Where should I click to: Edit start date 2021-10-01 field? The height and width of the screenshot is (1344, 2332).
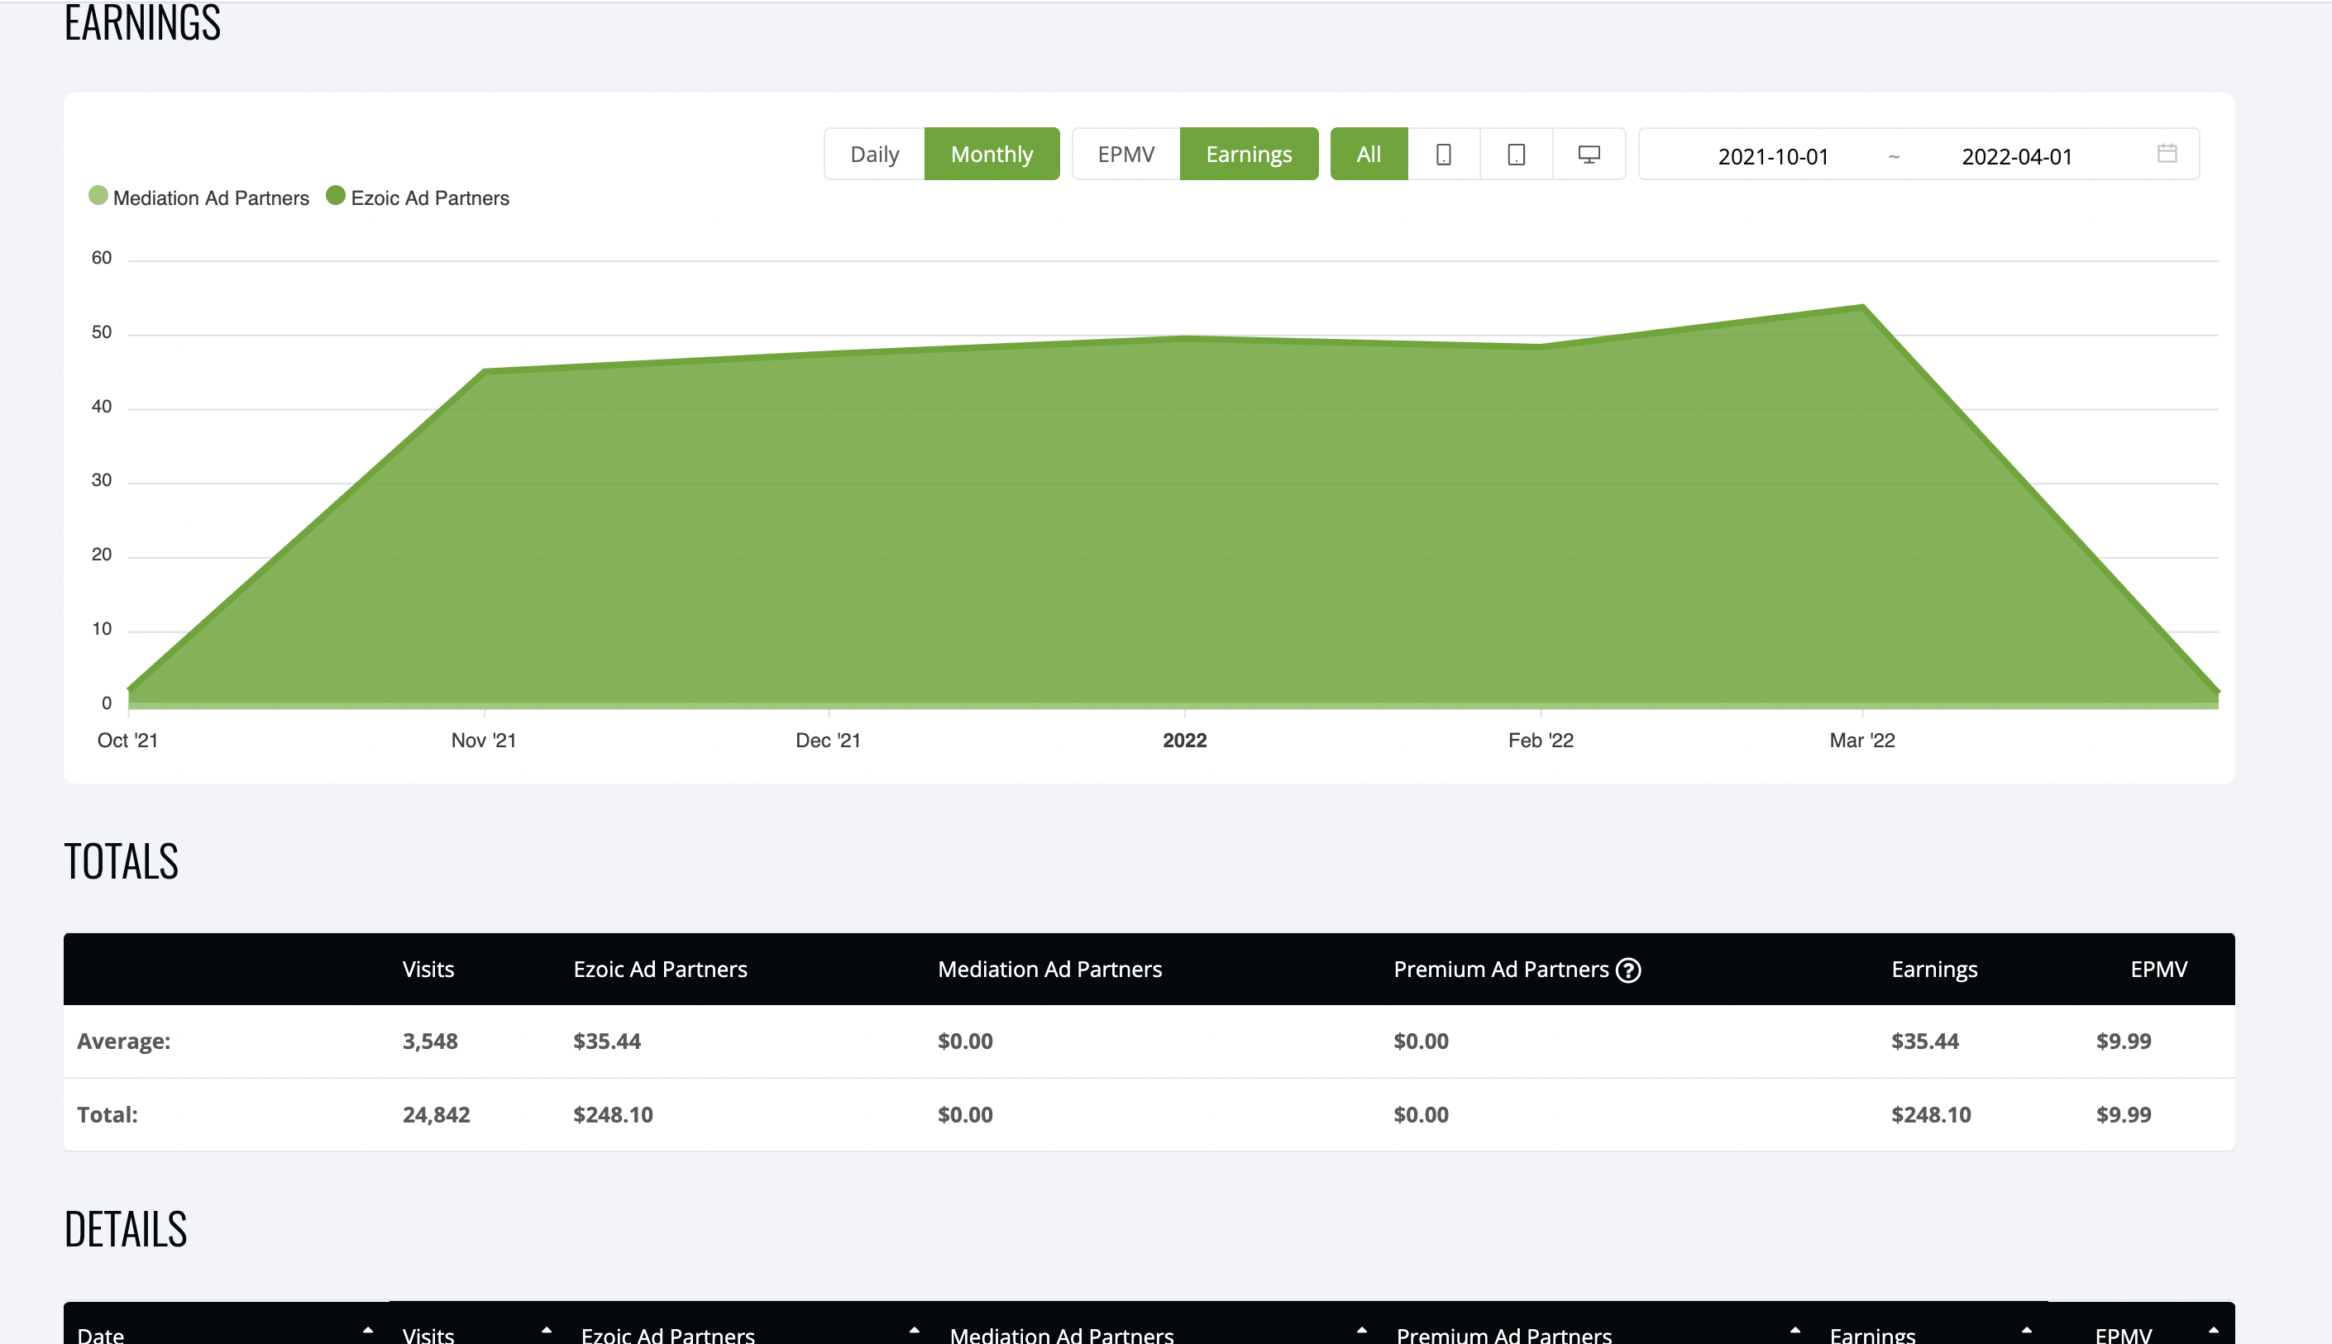coord(1772,156)
